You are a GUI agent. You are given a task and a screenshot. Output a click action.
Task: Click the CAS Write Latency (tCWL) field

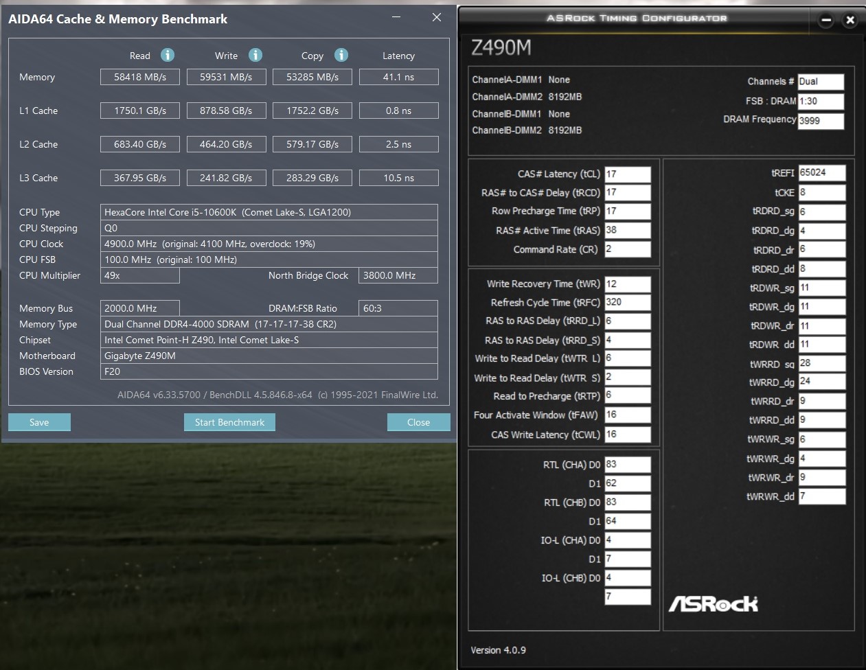(628, 435)
